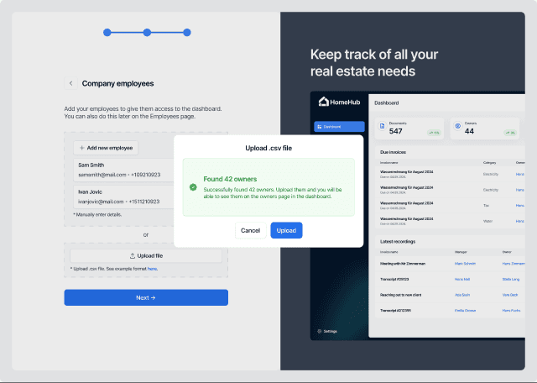Click the green checkmark icon in upload dialog
537x383 pixels.
(x=193, y=187)
